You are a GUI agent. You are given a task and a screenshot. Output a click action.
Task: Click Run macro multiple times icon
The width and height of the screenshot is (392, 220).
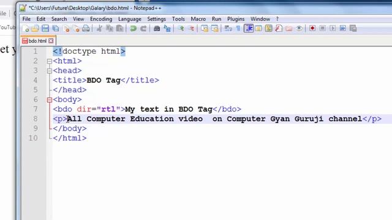coord(343,28)
